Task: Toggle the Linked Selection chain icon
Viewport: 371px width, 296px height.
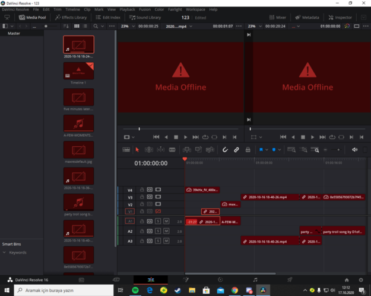Action: coord(236,150)
